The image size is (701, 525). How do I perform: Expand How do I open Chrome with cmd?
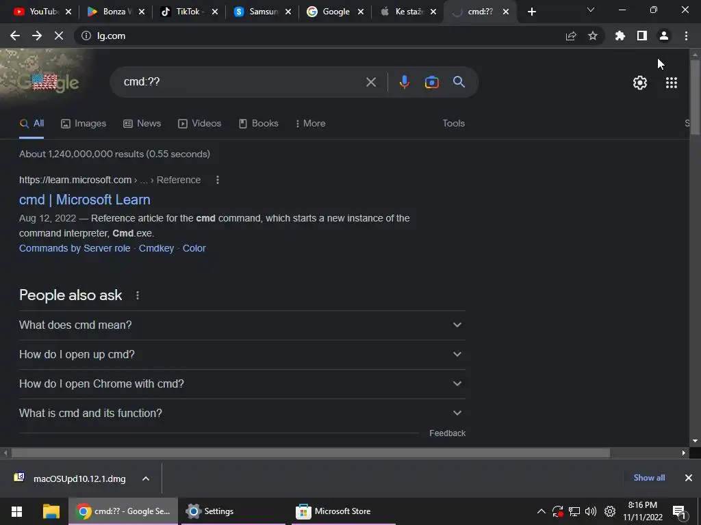[242, 384]
